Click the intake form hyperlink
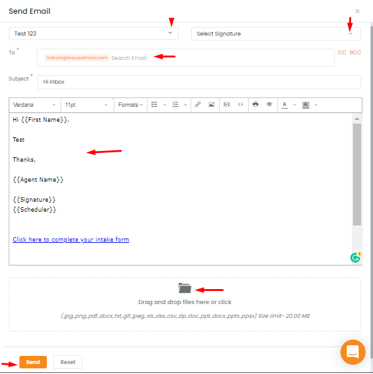 click(x=71, y=240)
